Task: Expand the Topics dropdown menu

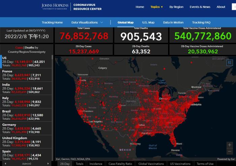Action: click(156, 7)
